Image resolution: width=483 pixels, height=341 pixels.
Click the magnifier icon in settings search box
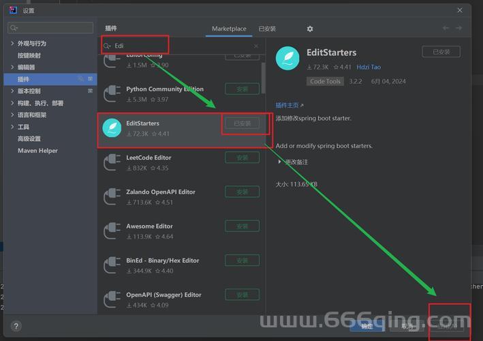(x=14, y=28)
